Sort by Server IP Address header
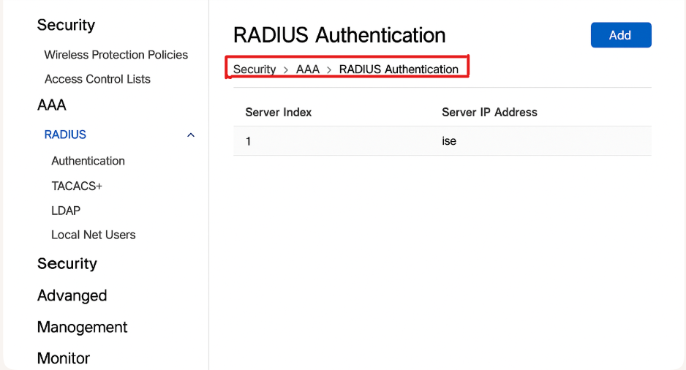The width and height of the screenshot is (686, 370). tap(489, 113)
